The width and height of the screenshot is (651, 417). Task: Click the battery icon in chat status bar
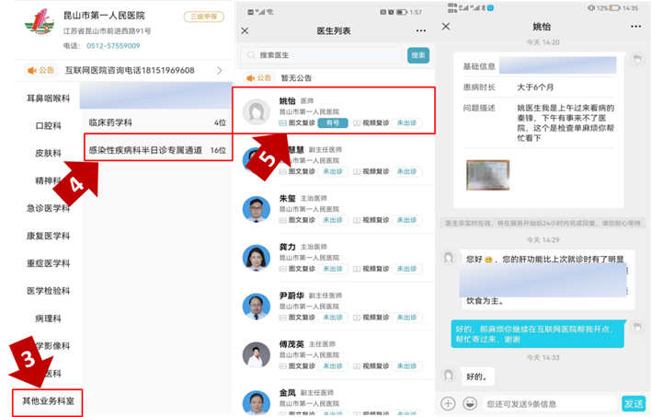614,8
